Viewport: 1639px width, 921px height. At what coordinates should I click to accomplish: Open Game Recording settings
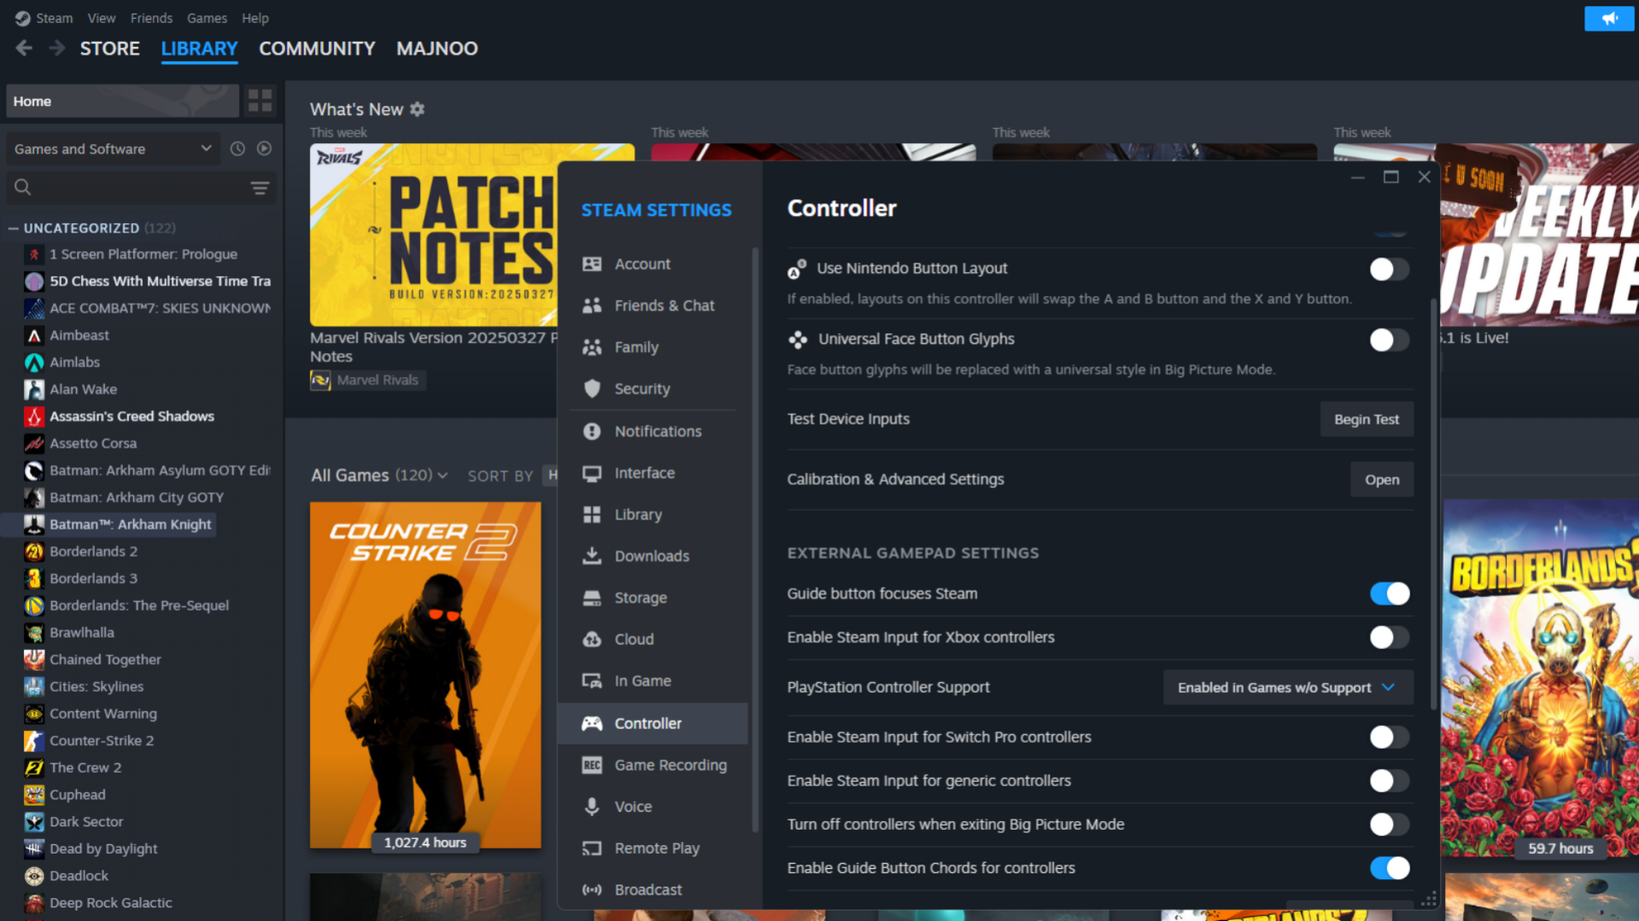coord(652,765)
